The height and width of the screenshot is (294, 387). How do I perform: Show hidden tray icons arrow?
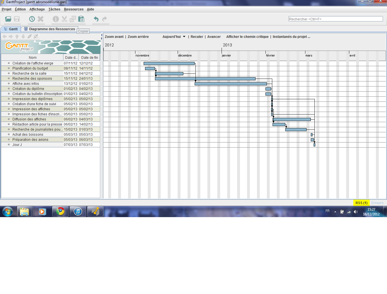[335, 212]
